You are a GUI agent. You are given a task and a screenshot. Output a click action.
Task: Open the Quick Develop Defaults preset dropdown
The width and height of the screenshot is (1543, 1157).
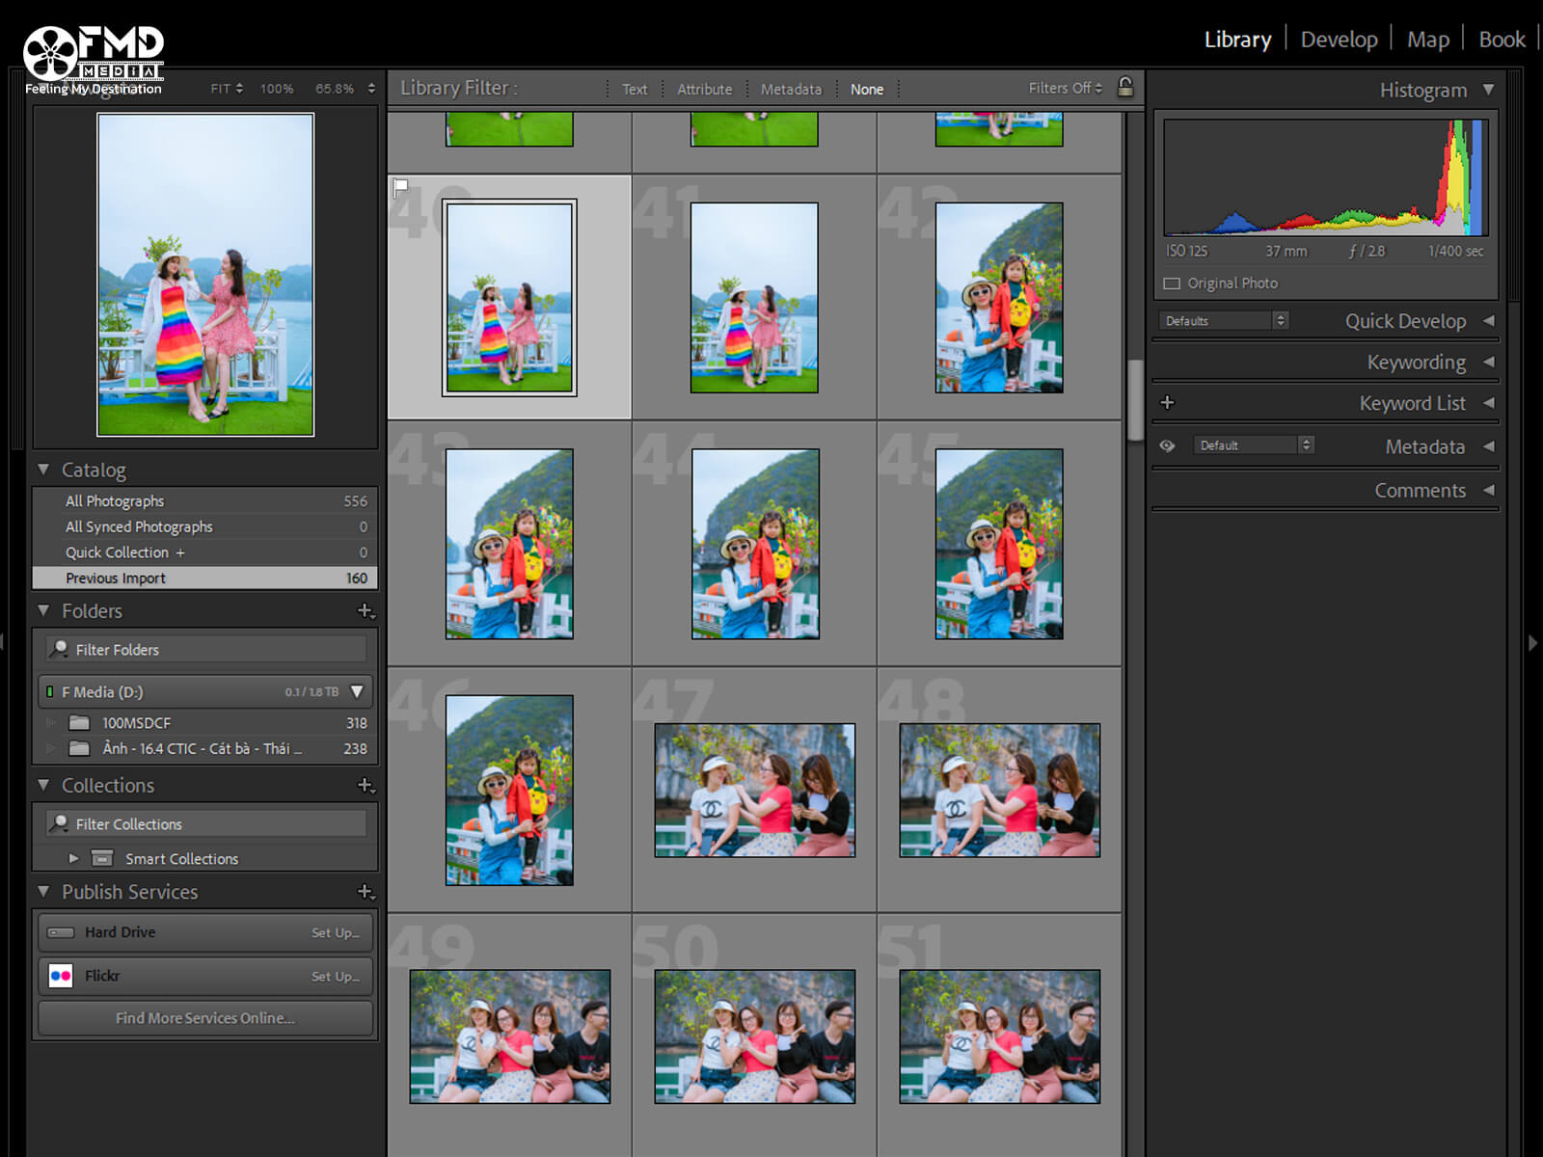(1224, 320)
